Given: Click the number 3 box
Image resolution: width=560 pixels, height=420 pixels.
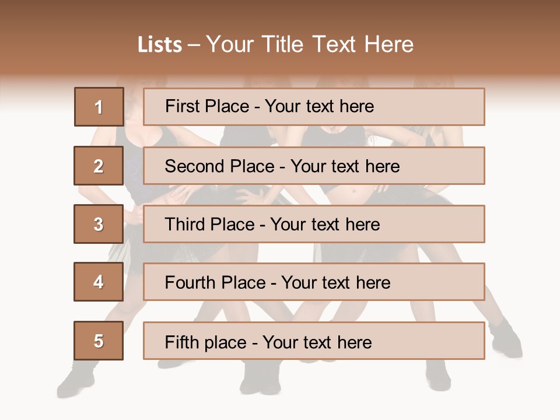Looking at the screenshot, I should 99,224.
